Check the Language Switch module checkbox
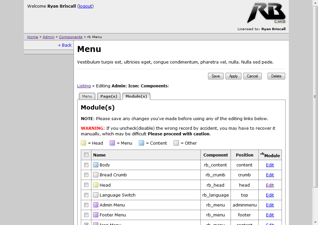 (86, 195)
